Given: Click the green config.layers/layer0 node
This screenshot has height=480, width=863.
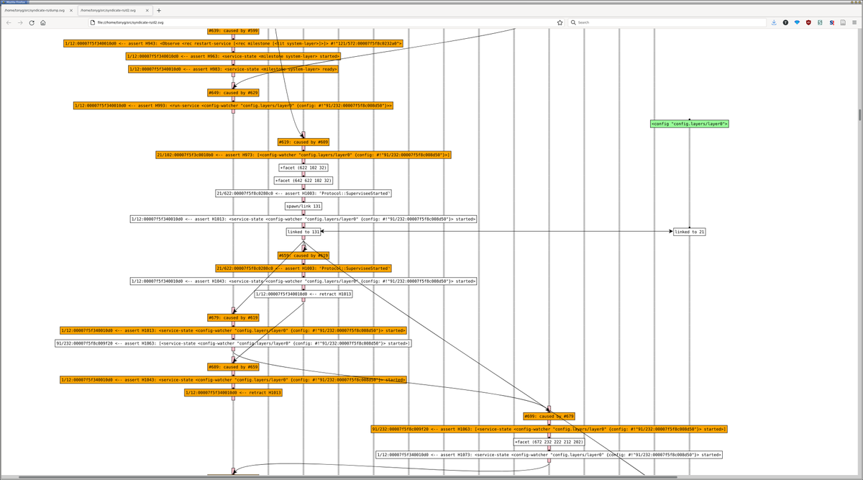Looking at the screenshot, I should (689, 124).
